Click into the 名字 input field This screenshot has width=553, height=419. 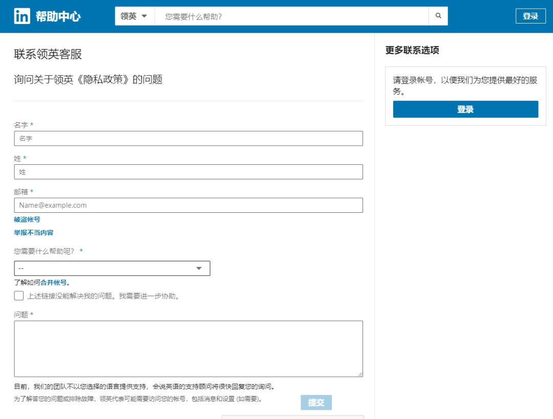click(x=188, y=139)
